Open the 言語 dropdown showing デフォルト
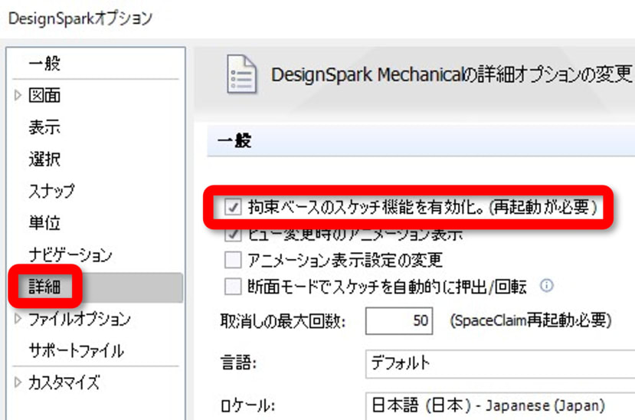Image resolution: width=635 pixels, height=420 pixels. tap(500, 363)
